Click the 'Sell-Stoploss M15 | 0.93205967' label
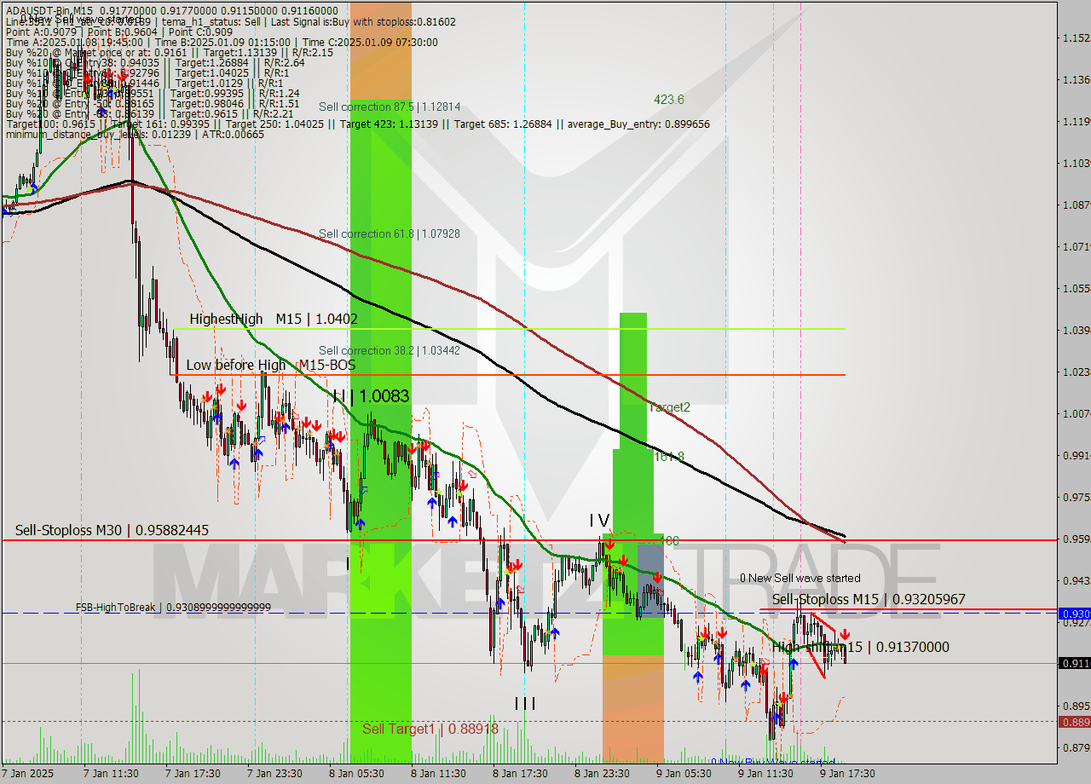This screenshot has height=784, width=1091. pyautogui.click(x=869, y=599)
